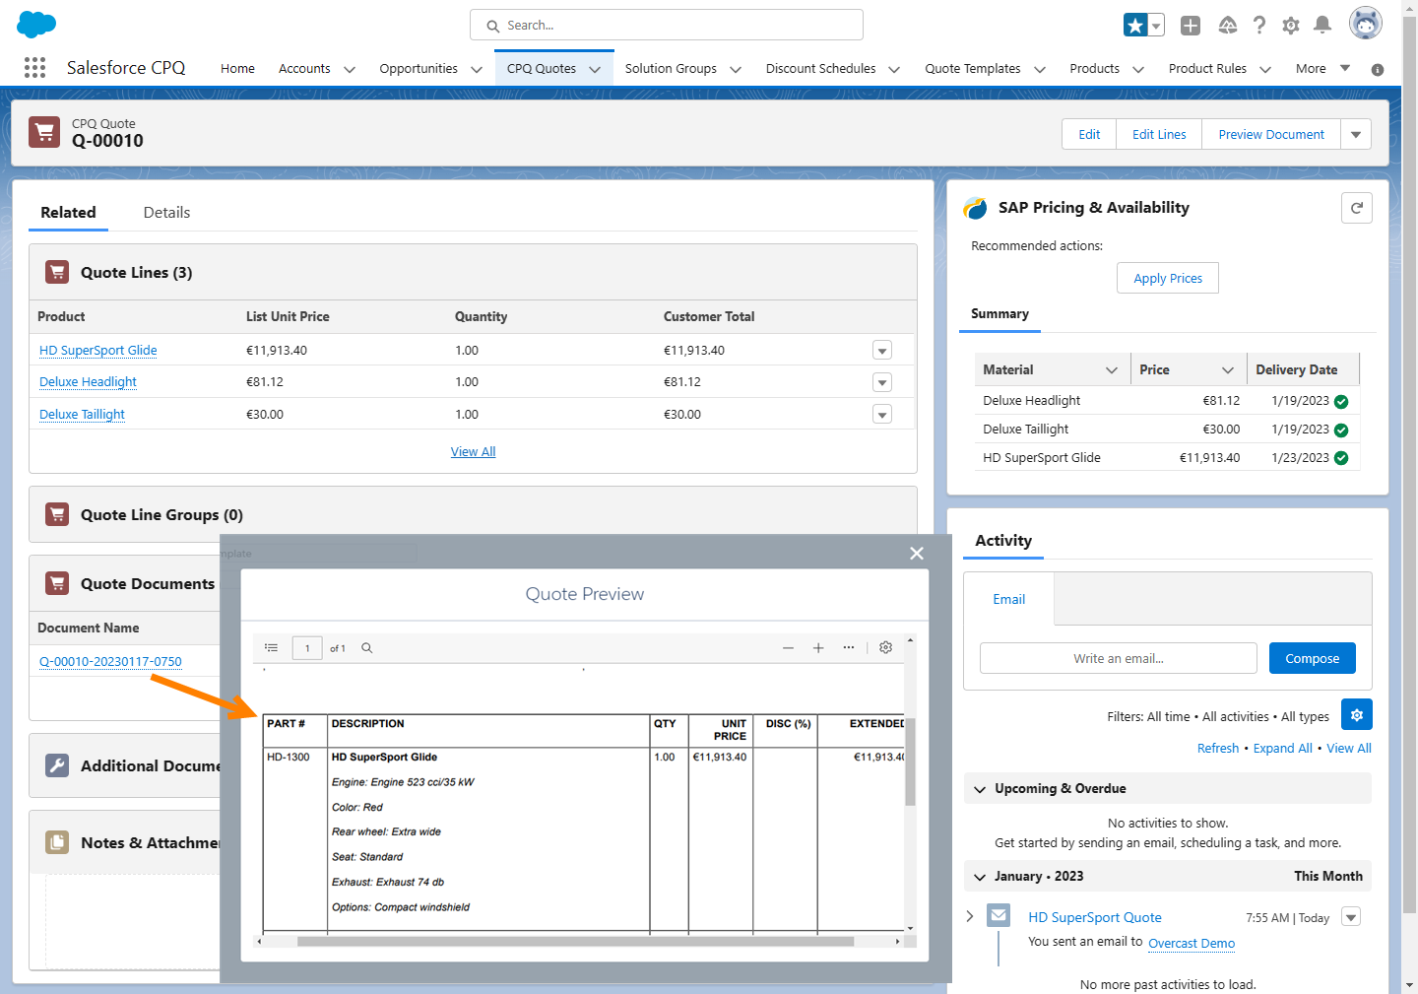Click the Compose button
The image size is (1418, 994).
point(1313,659)
